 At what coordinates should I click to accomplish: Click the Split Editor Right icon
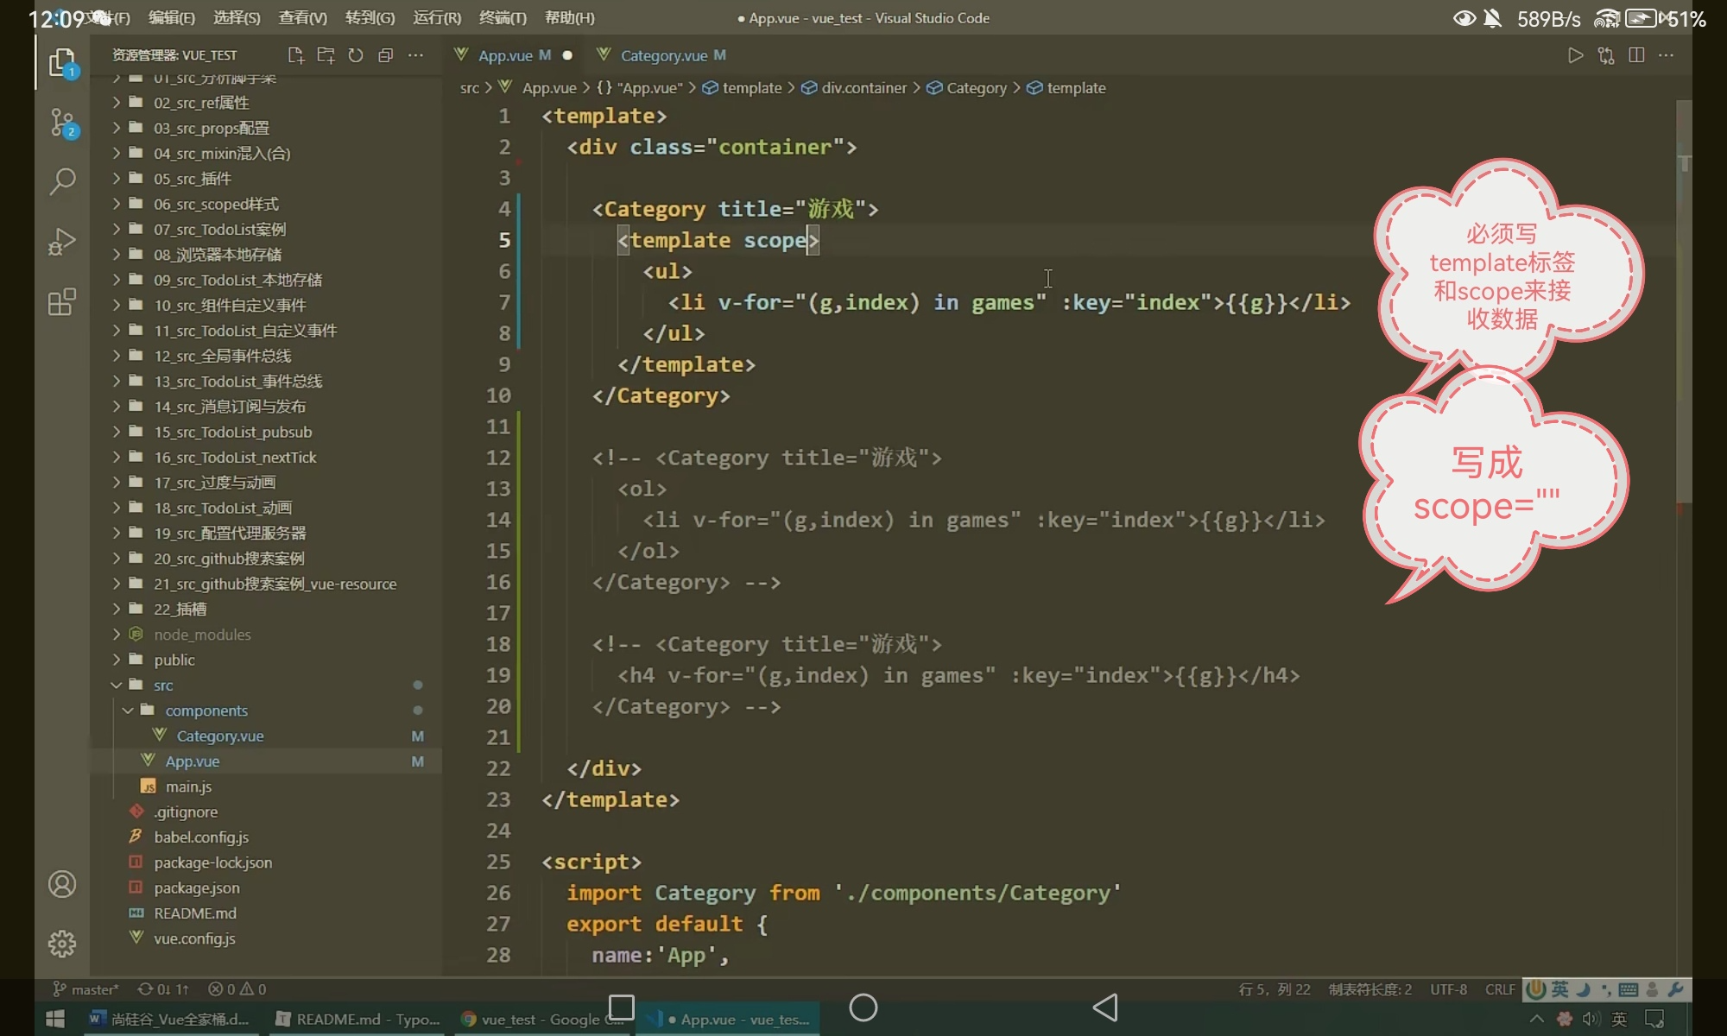(1635, 55)
